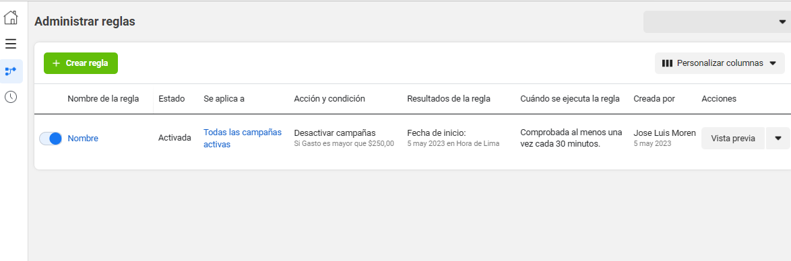Image resolution: width=791 pixels, height=261 pixels.
Task: Click the Acción y condición column header
Action: pos(329,99)
